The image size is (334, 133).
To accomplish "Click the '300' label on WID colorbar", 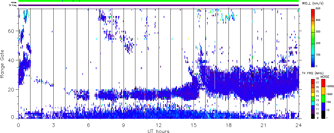I will click(318, 32).
